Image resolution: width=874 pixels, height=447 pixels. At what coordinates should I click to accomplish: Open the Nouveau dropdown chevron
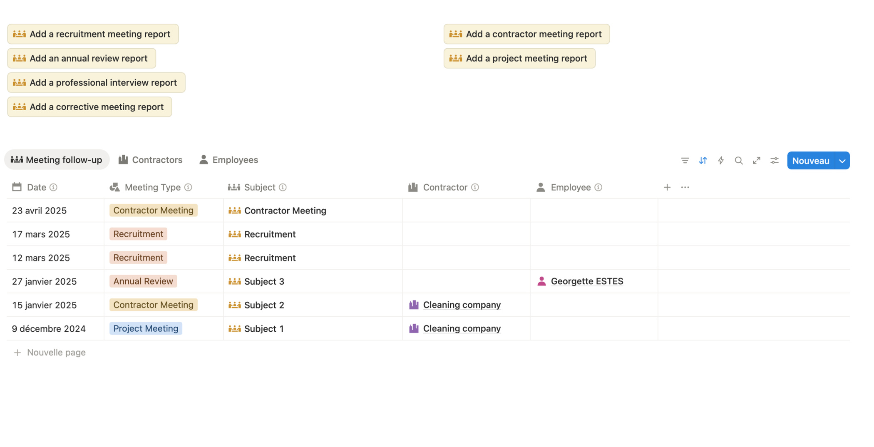[842, 160]
